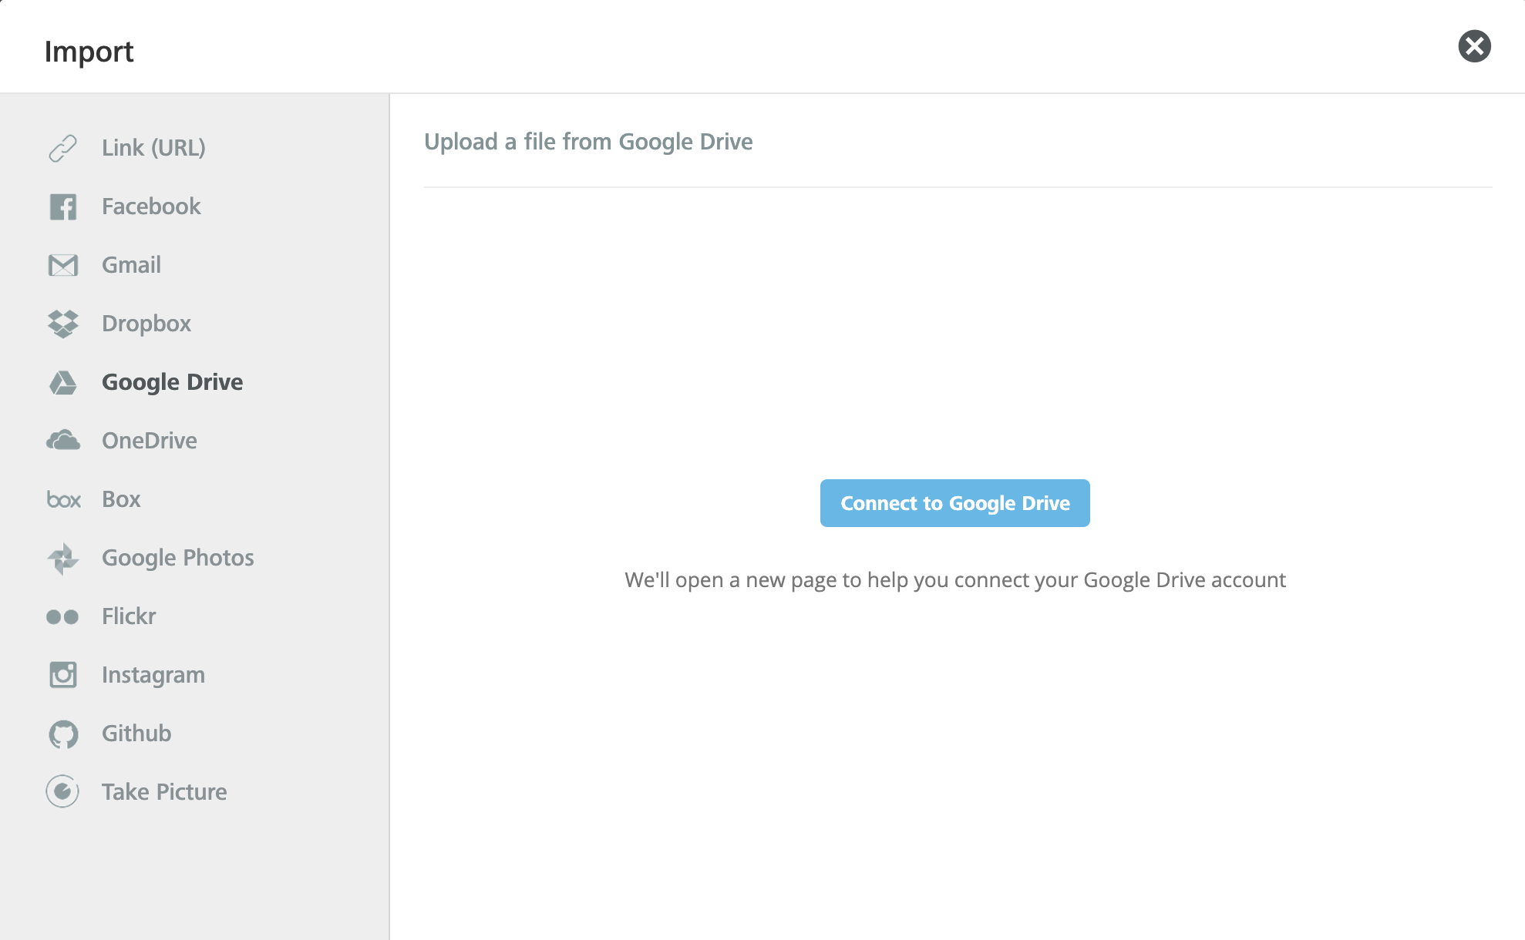Open the Github import option
Viewport: 1525px width, 940px height.
tap(136, 734)
